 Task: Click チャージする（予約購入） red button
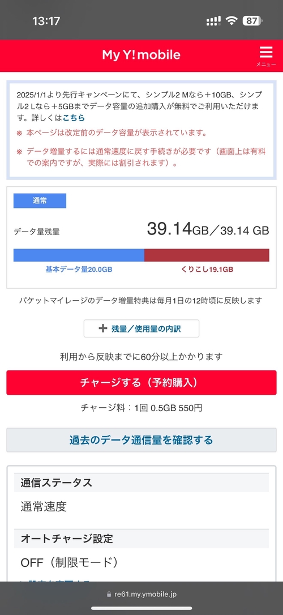point(141,382)
